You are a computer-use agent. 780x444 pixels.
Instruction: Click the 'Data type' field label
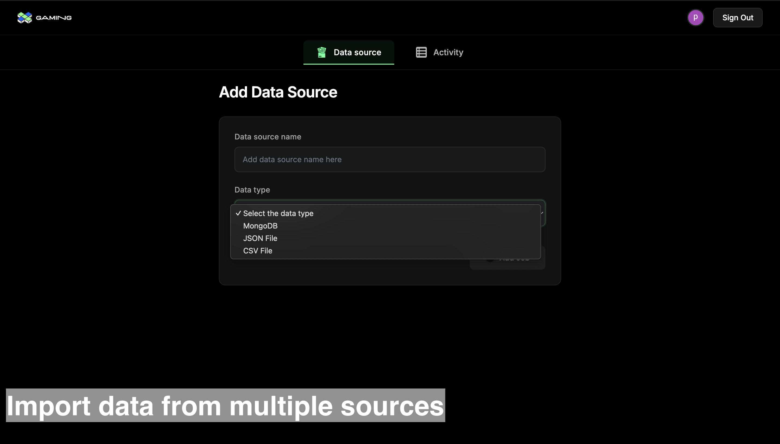point(252,190)
